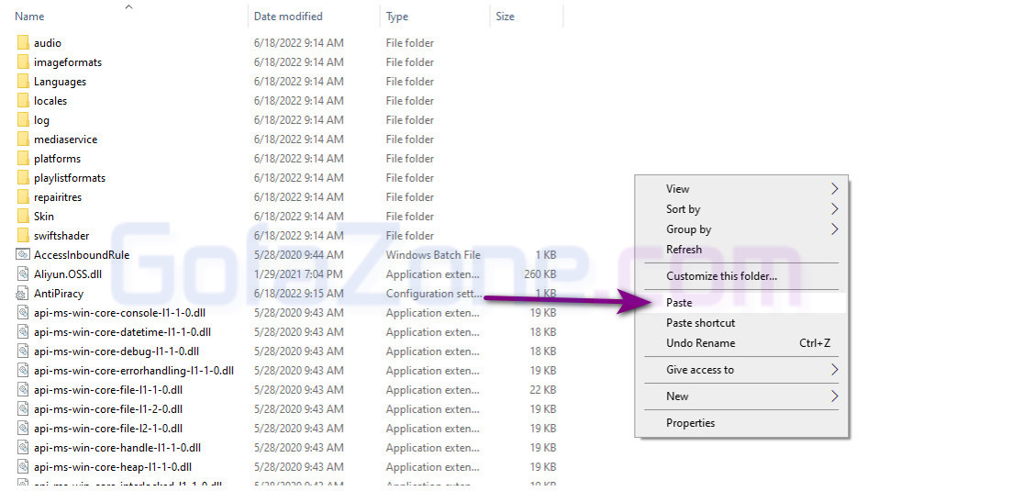Click the audio folder icon
The image size is (1023, 491).
click(23, 43)
